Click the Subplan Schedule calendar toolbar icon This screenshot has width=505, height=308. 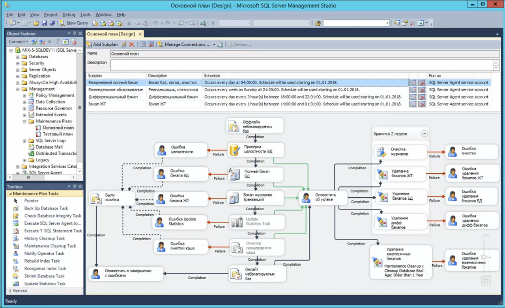142,45
